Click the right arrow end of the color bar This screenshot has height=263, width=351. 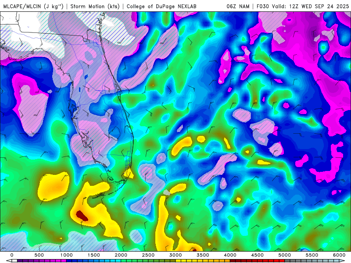pyautogui.click(x=343, y=261)
